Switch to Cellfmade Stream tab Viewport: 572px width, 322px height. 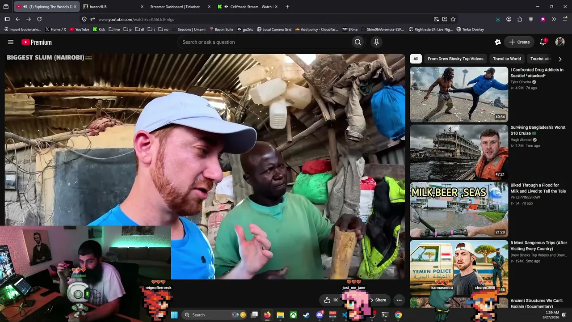(x=247, y=7)
